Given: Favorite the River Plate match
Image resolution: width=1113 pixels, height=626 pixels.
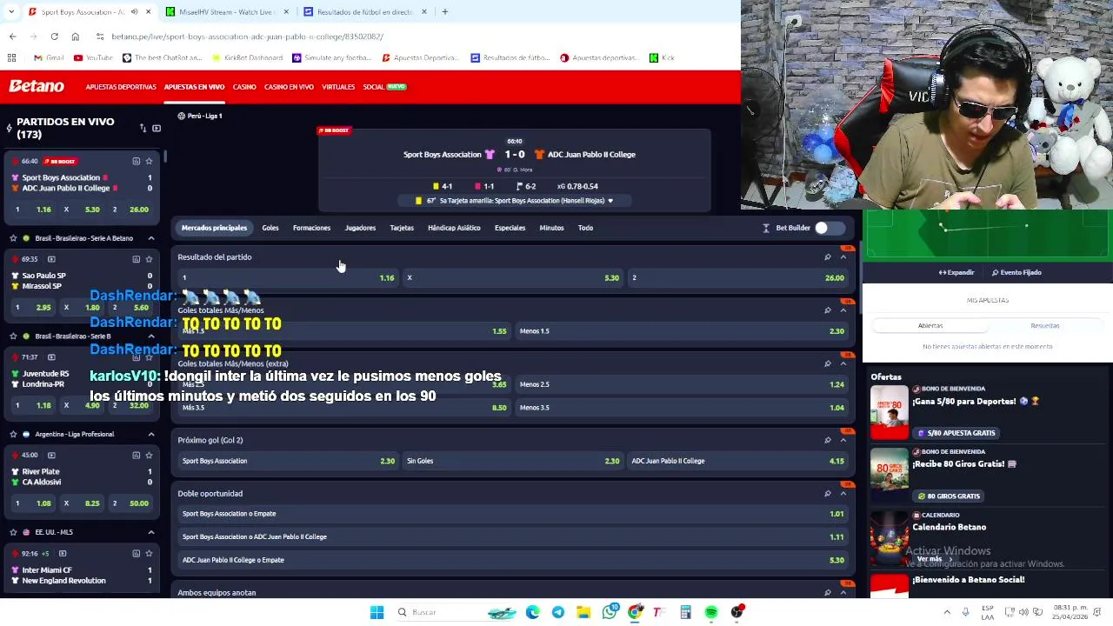Looking at the screenshot, I should pos(149,455).
